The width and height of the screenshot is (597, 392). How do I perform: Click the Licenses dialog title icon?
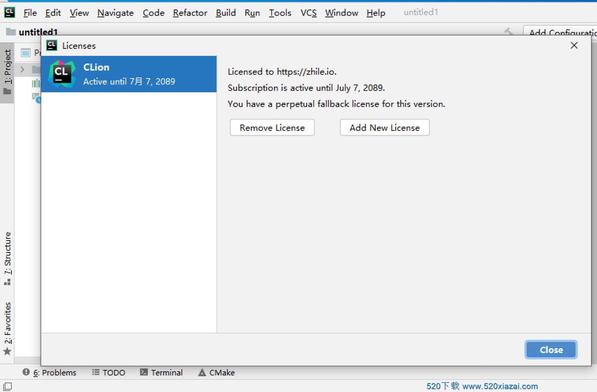(52, 45)
